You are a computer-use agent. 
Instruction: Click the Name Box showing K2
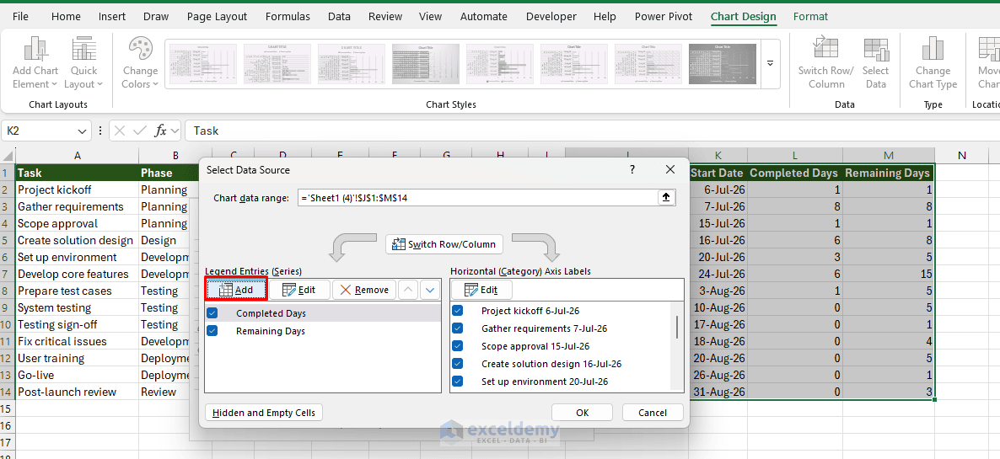[38, 131]
